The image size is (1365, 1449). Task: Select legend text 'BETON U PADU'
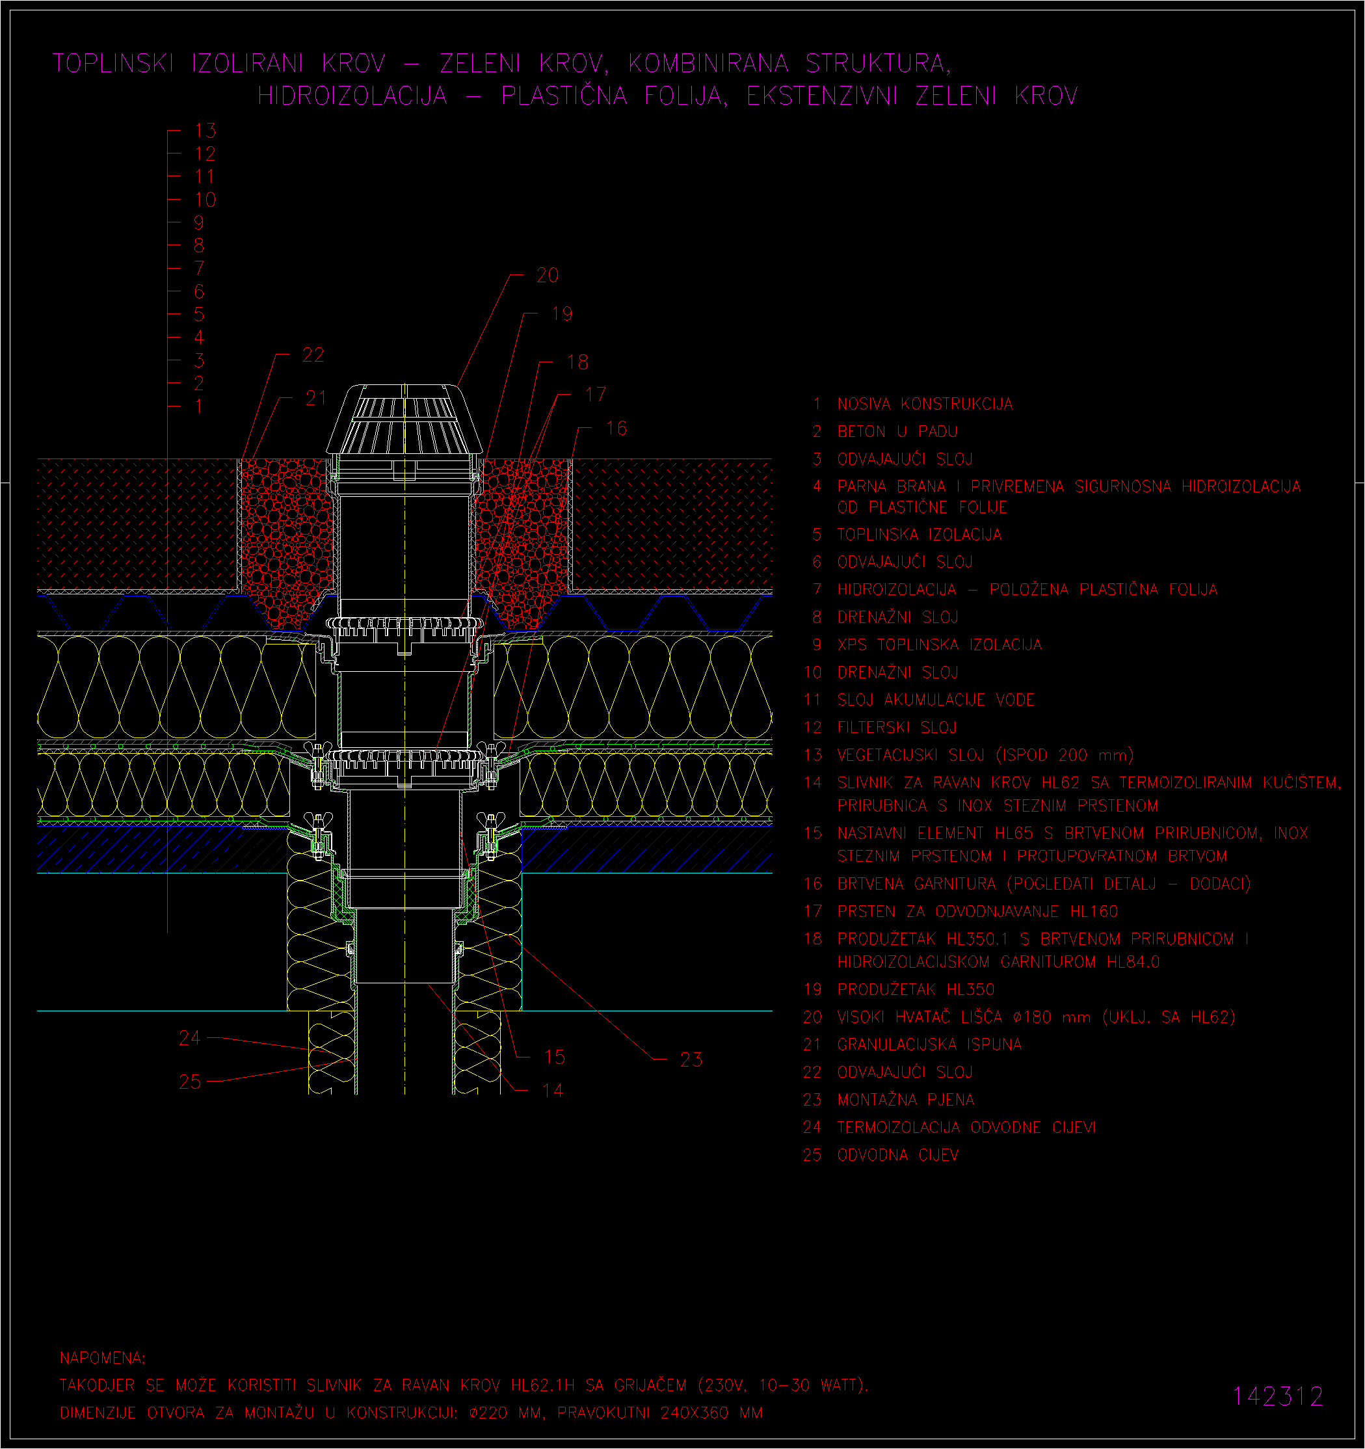click(x=897, y=431)
